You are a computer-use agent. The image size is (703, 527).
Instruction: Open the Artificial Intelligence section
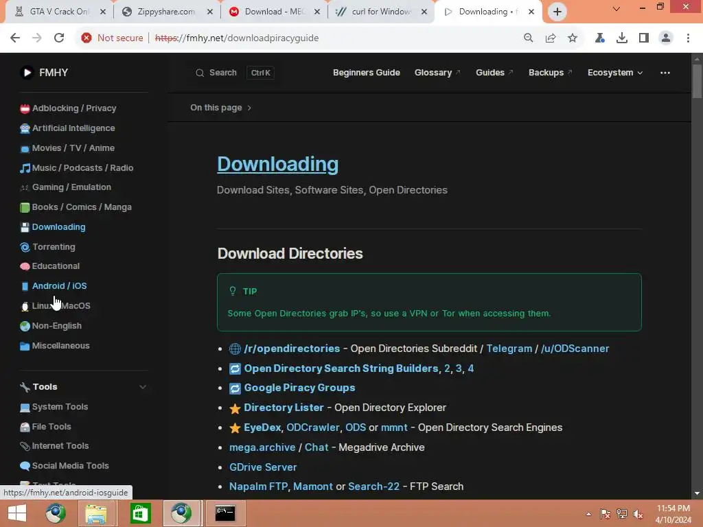point(67,128)
